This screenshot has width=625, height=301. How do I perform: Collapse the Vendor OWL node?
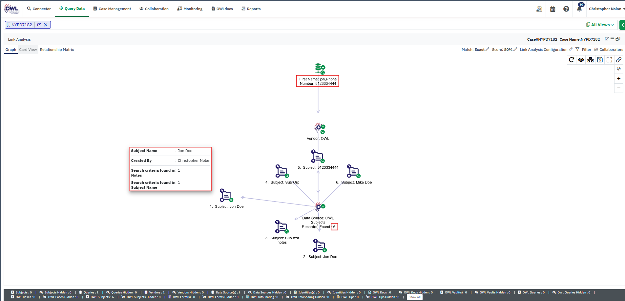323,127
